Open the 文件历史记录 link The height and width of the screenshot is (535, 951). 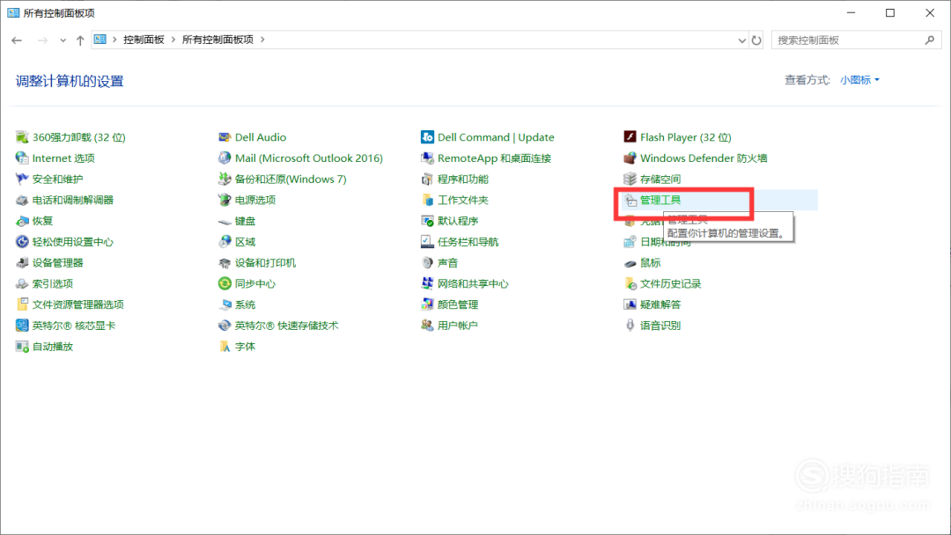670,283
